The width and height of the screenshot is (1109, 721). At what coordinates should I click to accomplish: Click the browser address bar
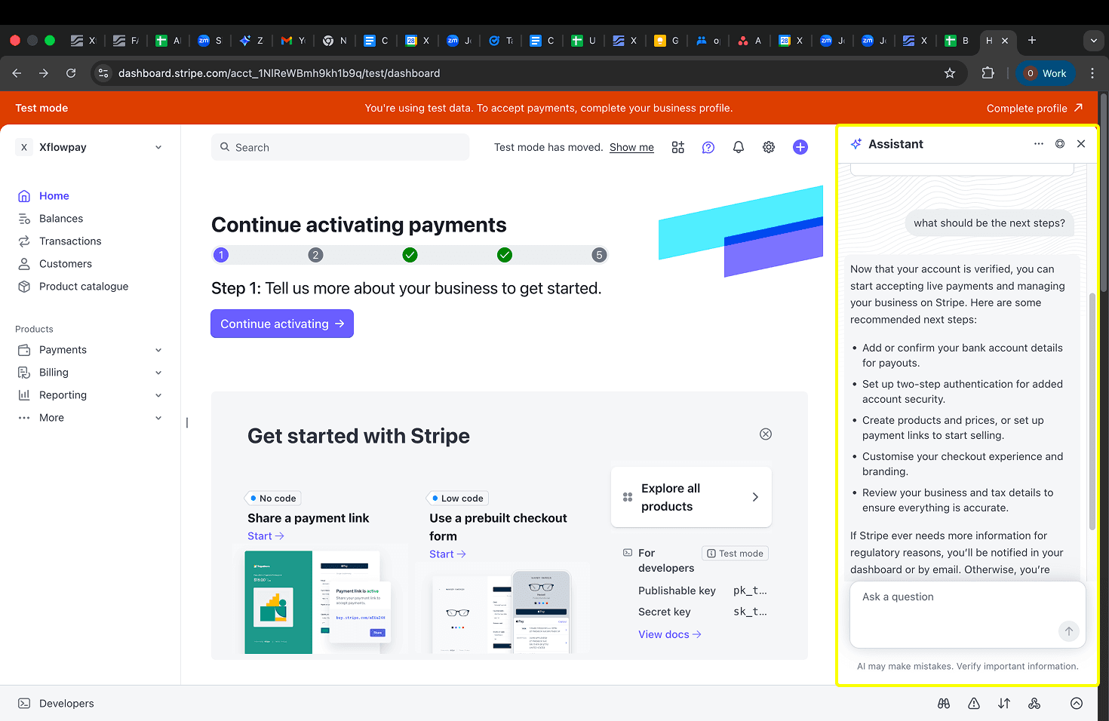[x=528, y=73]
